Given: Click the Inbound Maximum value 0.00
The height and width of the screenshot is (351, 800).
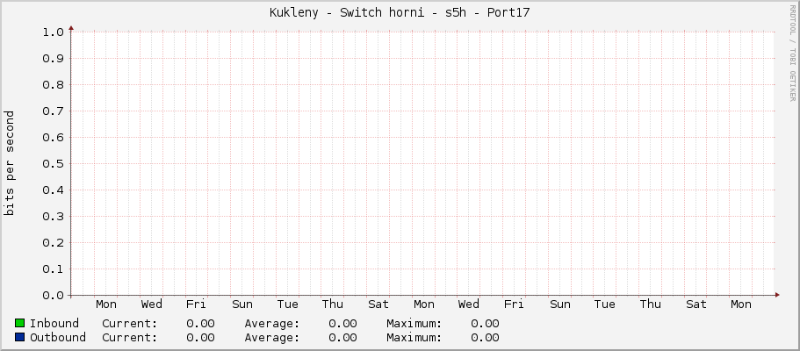Looking at the screenshot, I should point(486,324).
